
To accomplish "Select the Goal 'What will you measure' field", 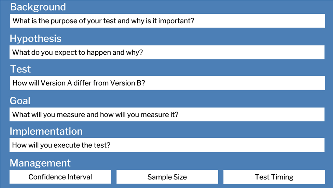I will (x=167, y=115).
